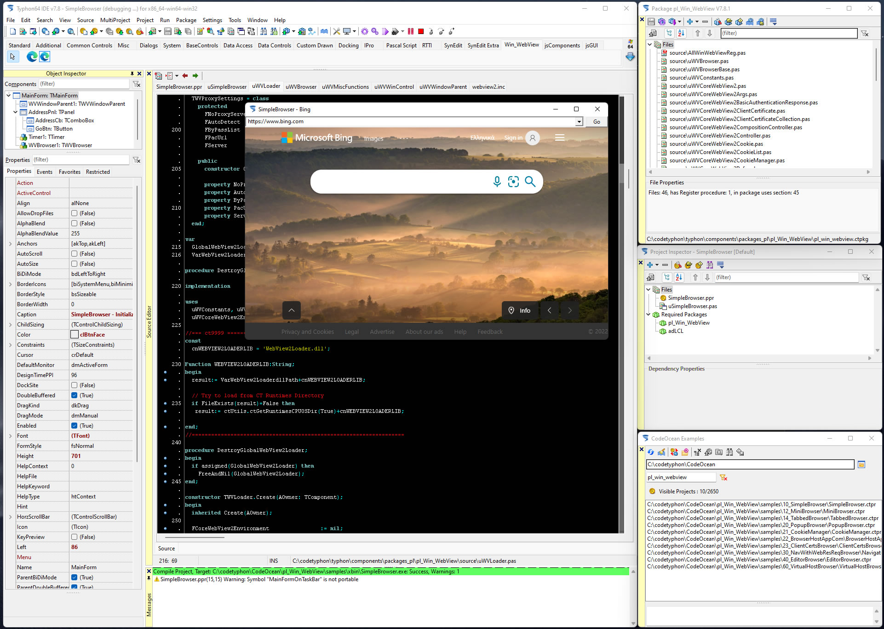Screen dimensions: 884x629
Task: Open the MultiProject menu
Action: pos(115,20)
